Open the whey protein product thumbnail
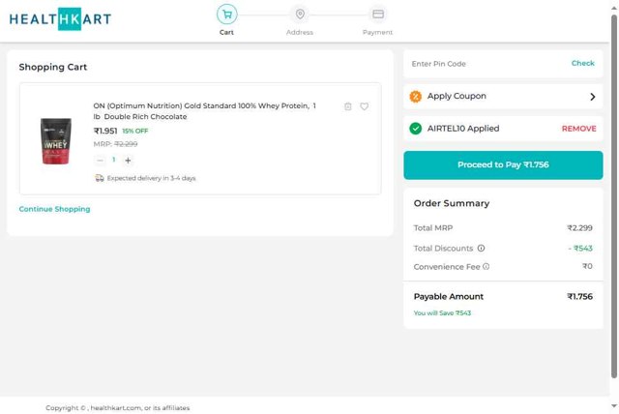 point(56,141)
